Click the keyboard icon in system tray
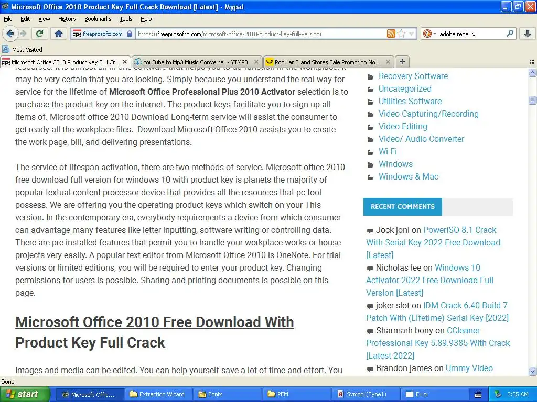Viewport: 537px width, 402px height. pyautogui.click(x=478, y=395)
